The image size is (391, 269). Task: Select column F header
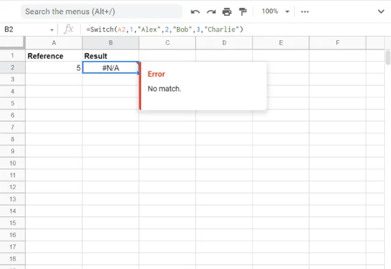click(337, 42)
